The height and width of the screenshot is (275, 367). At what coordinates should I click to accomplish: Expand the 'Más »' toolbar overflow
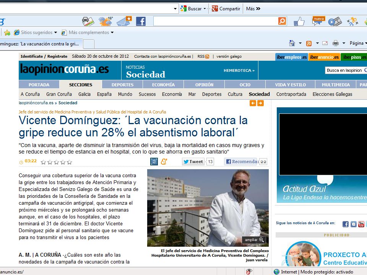(253, 9)
